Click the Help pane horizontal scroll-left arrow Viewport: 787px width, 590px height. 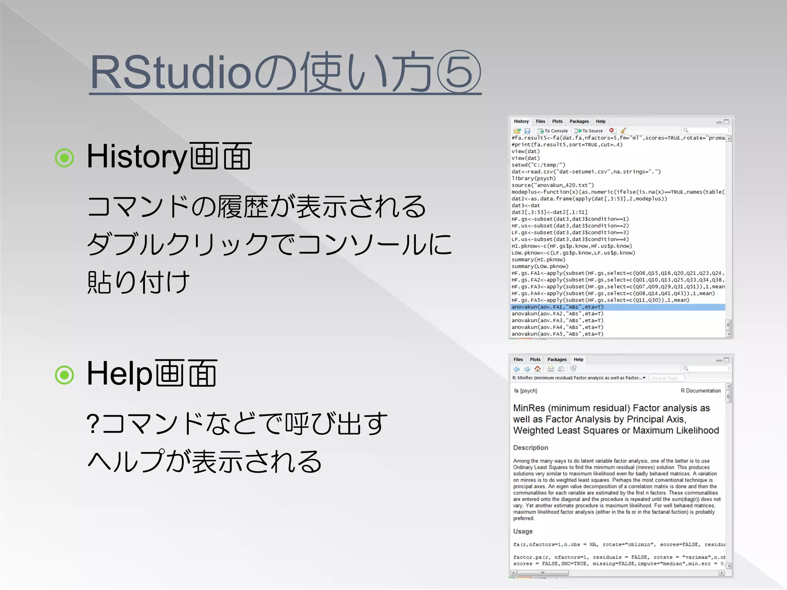tap(513, 573)
